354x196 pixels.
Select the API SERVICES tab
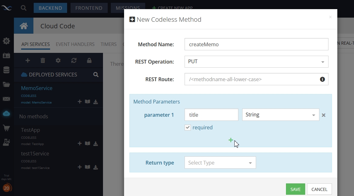click(x=36, y=44)
